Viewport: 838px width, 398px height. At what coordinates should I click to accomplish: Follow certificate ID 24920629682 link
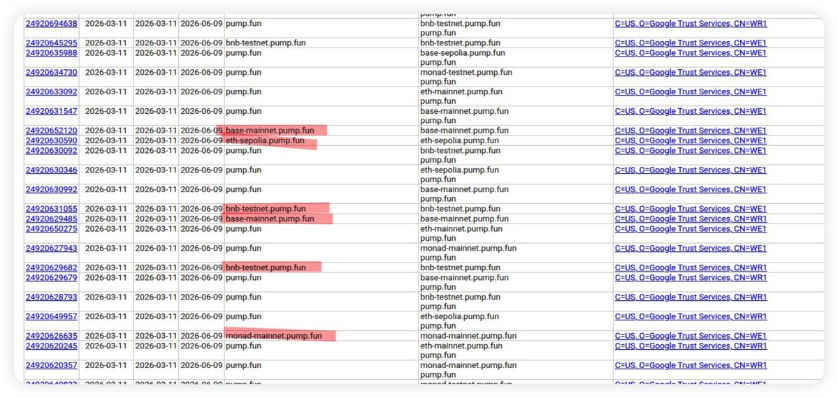[x=52, y=268]
